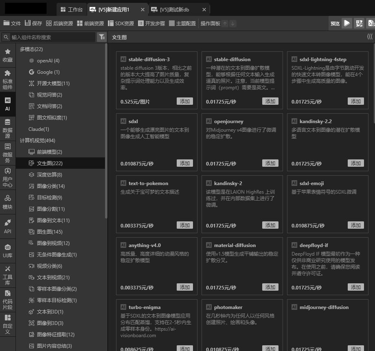Collapse the 文生图 panel with chevrons icon
Screen dimensions: 375x351
(369, 37)
